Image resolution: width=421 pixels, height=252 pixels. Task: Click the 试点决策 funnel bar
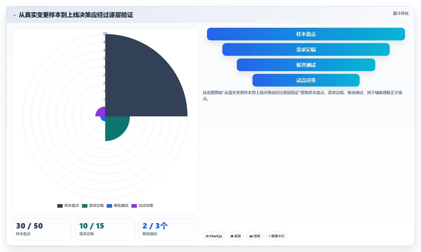coord(306,80)
